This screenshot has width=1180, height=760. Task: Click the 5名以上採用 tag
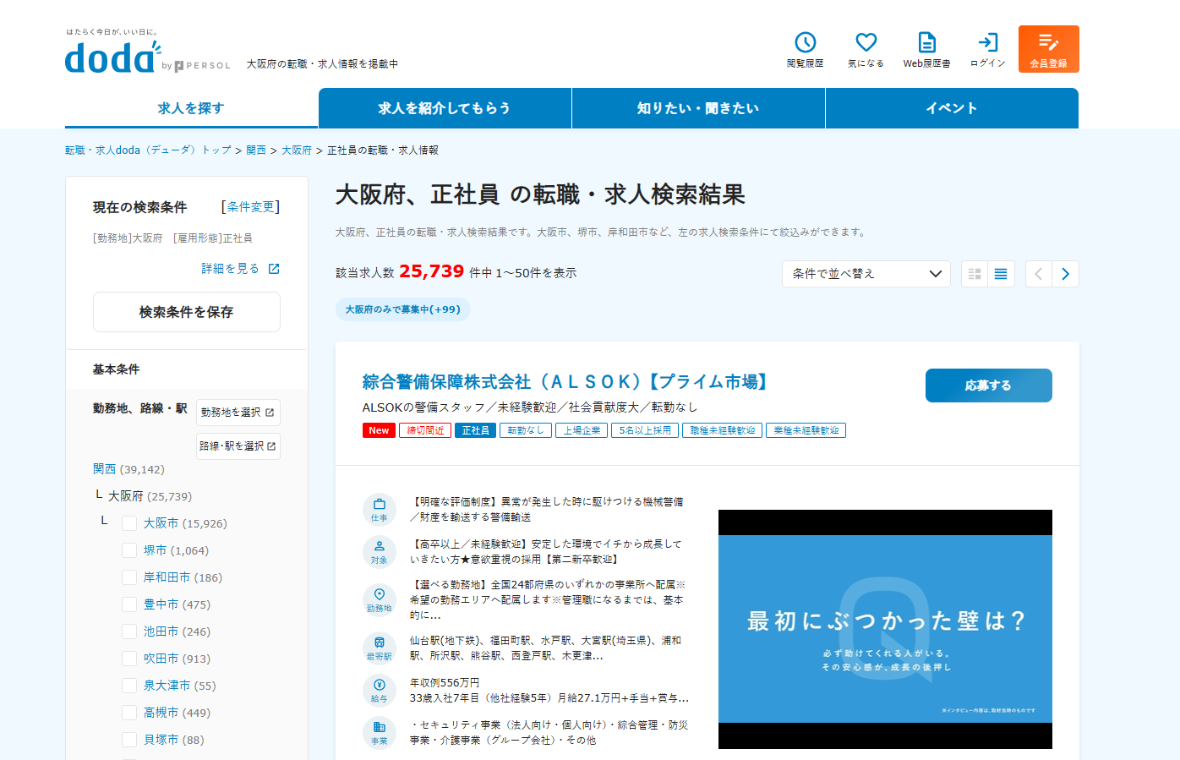pyautogui.click(x=645, y=430)
